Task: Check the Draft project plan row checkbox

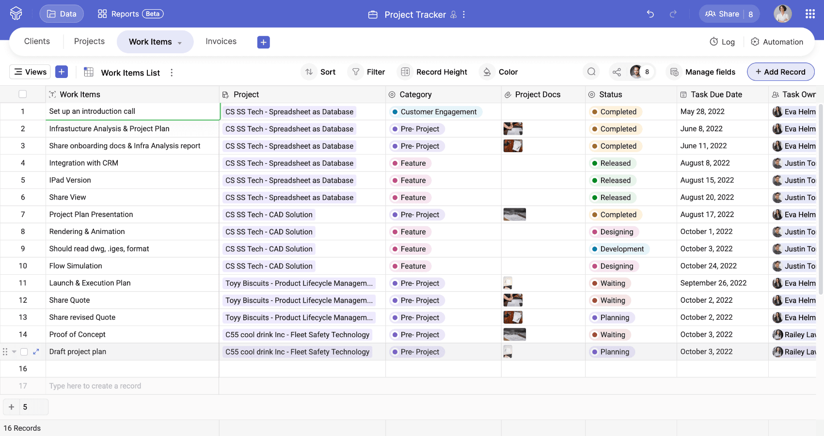Action: (x=24, y=352)
